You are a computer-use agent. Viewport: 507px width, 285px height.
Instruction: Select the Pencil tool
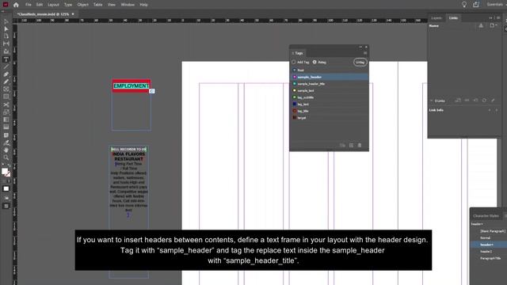(x=6, y=82)
